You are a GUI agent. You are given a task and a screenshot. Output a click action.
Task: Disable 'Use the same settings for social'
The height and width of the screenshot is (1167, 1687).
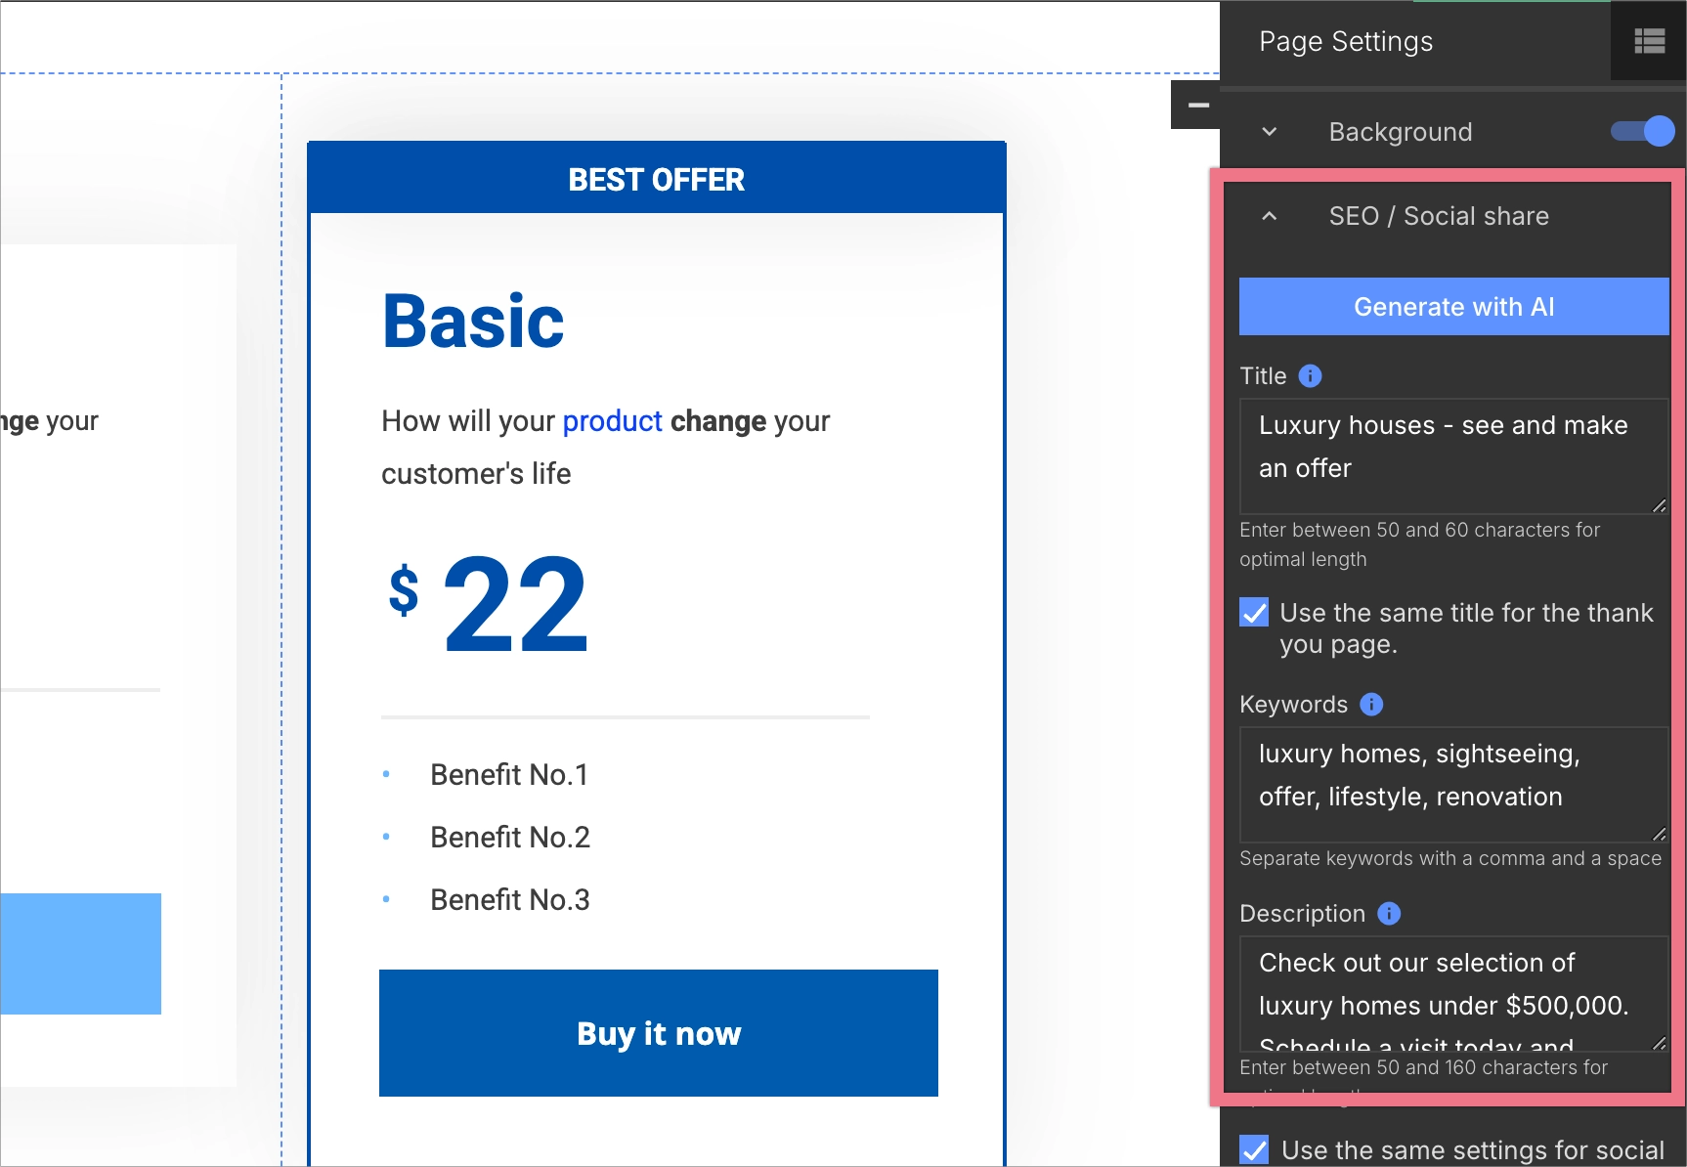point(1253,1150)
